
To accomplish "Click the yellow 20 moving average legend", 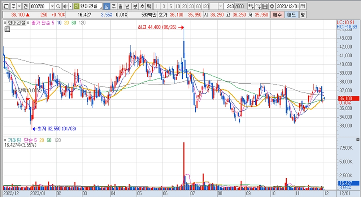I will 66,23.
